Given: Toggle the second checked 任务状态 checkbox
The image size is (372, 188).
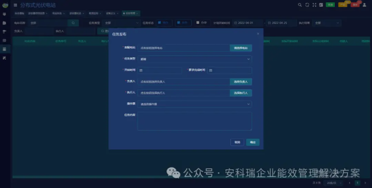Looking at the screenshot, I should click(179, 22).
